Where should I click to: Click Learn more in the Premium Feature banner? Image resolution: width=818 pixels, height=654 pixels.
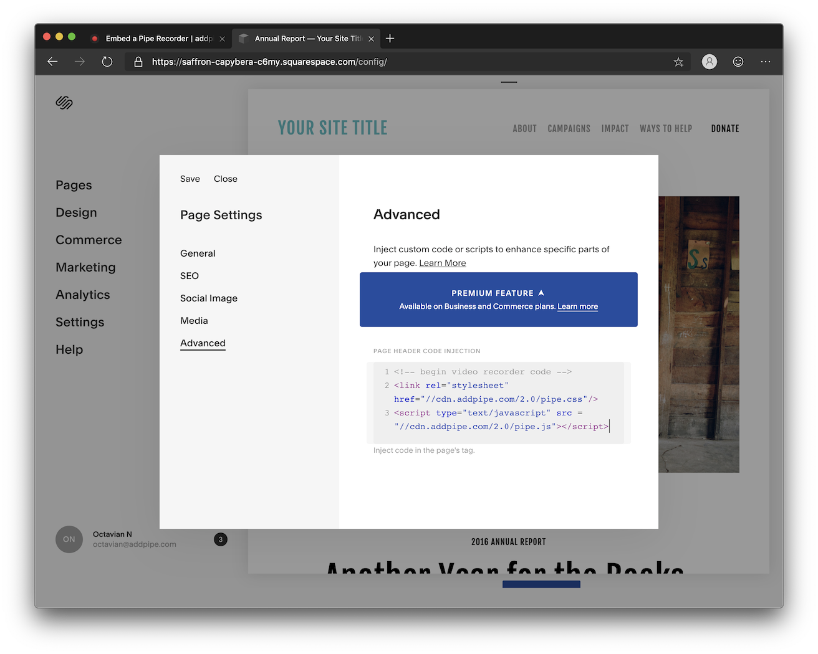[577, 306]
